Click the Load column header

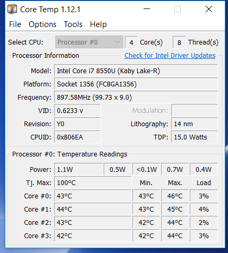click(204, 182)
